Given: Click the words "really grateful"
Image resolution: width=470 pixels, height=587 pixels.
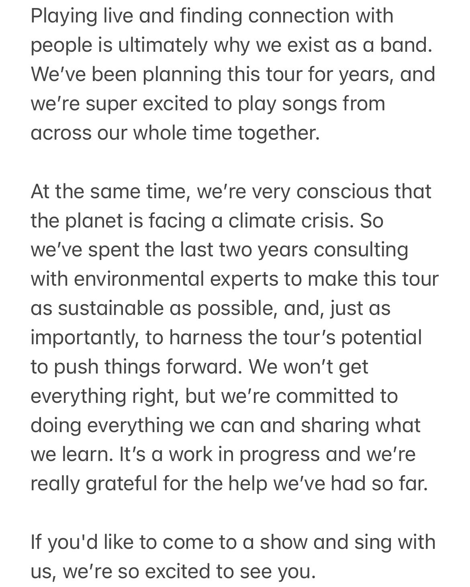Looking at the screenshot, I should [94, 484].
